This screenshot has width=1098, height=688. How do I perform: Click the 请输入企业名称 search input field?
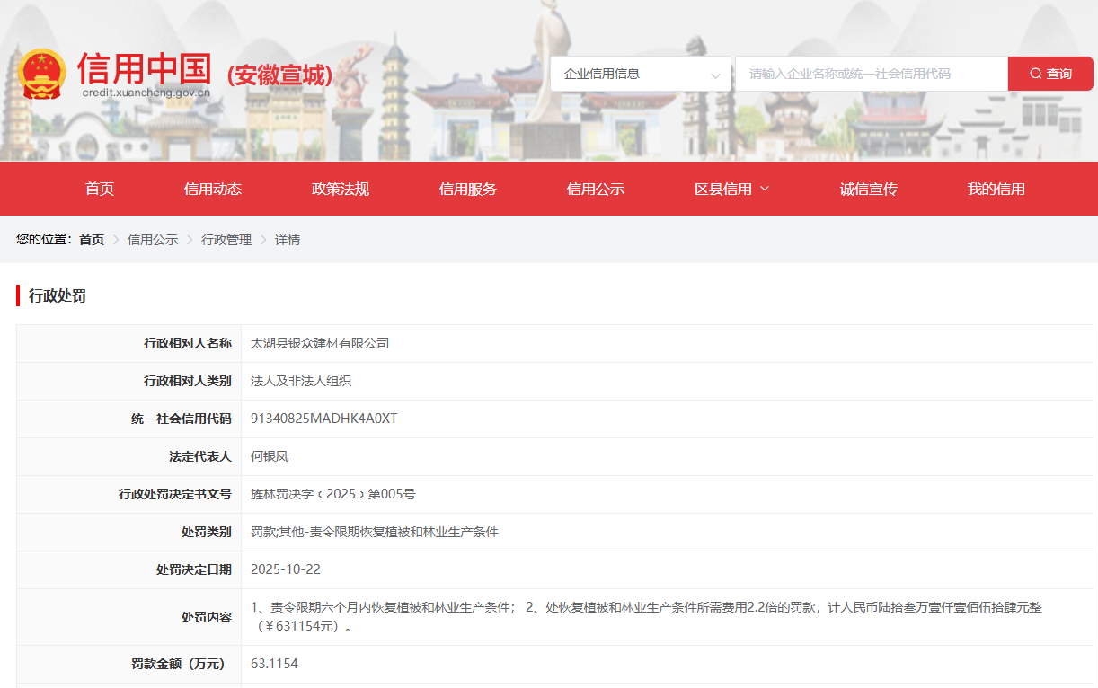click(870, 74)
